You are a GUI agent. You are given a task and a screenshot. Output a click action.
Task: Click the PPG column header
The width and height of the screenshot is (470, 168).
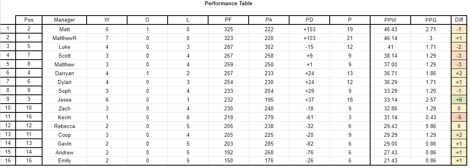click(x=431, y=20)
